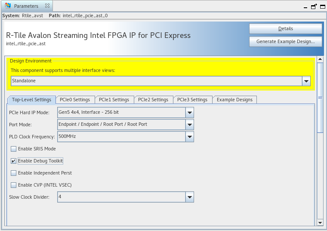This screenshot has height=231, width=327.
Task: Expand the Slow Clock Divider dropdown
Action: coord(190,197)
